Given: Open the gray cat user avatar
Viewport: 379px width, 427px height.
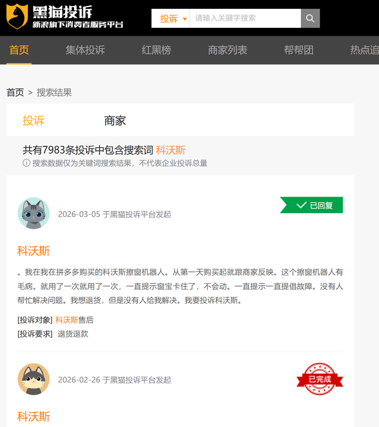Looking at the screenshot, I should [34, 213].
